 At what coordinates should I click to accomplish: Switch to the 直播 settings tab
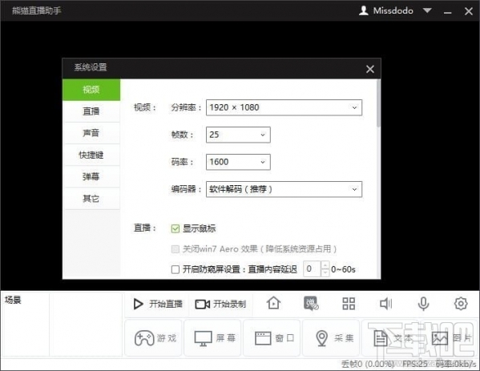91,111
